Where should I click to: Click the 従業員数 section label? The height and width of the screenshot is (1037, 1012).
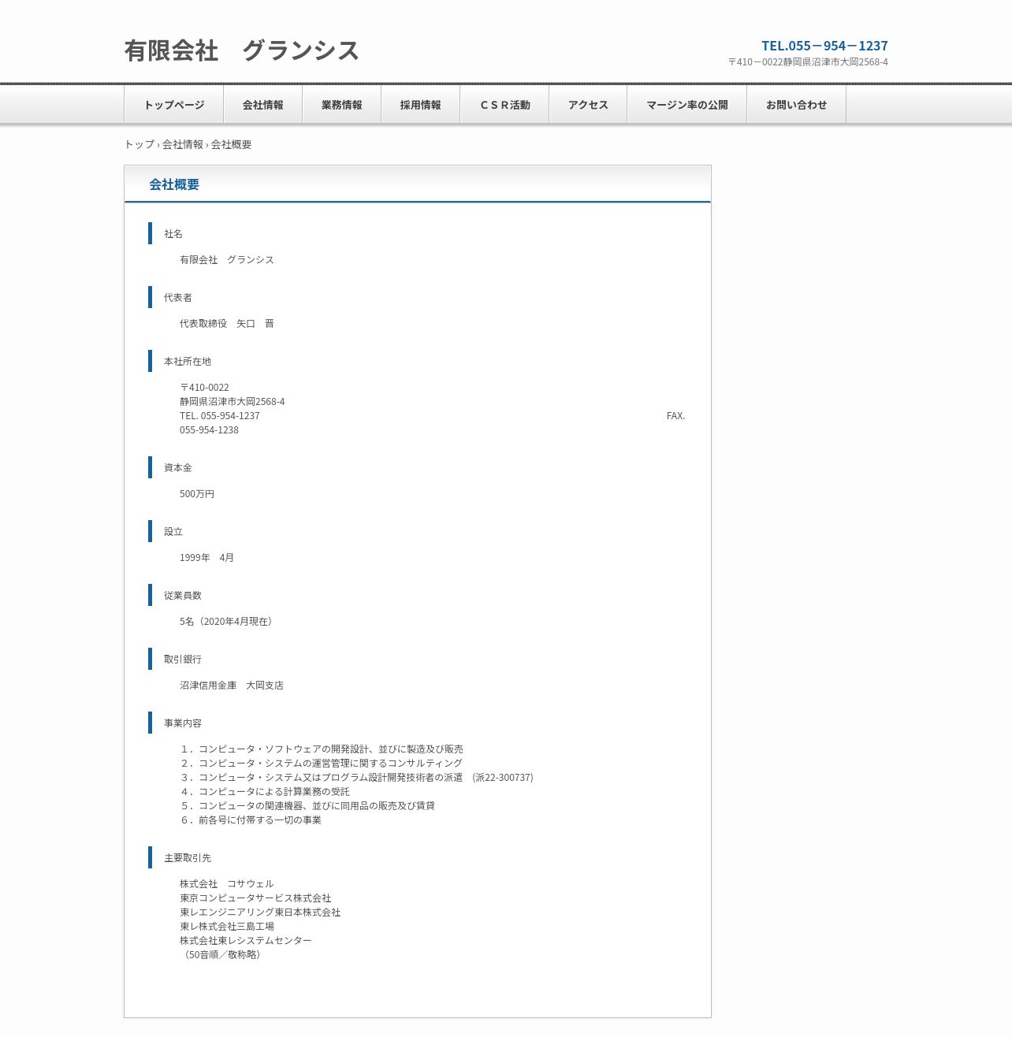coord(183,596)
